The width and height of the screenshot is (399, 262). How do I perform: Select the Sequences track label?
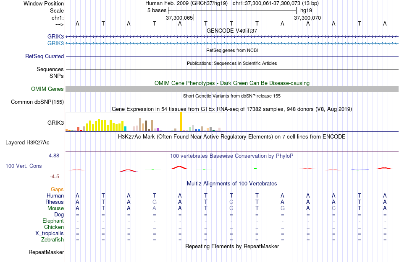point(50,69)
